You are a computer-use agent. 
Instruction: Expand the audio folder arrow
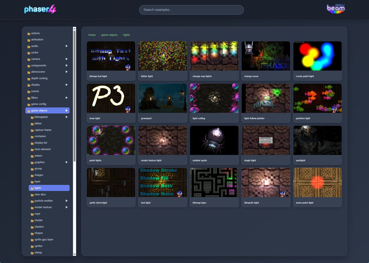coord(67,46)
